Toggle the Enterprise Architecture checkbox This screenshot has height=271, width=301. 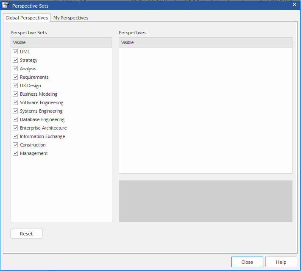pos(15,128)
